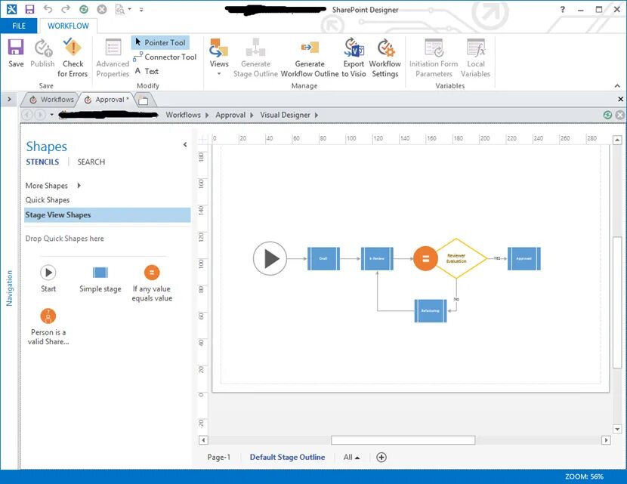Screen dimensions: 627x484
Task: Select Quick Shapes stencil
Action: (48, 200)
